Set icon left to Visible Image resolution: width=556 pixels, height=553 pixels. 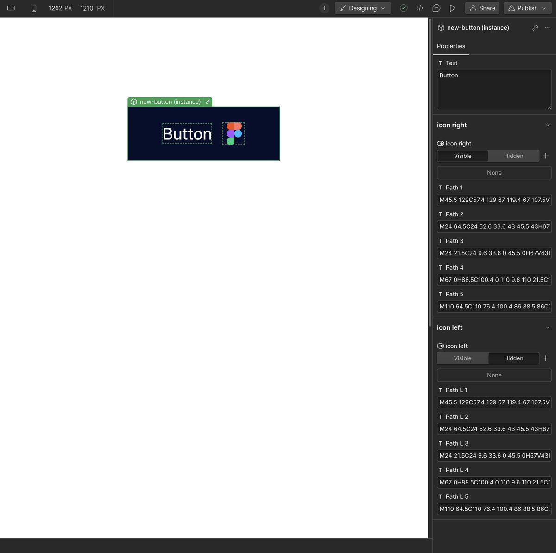pos(463,358)
